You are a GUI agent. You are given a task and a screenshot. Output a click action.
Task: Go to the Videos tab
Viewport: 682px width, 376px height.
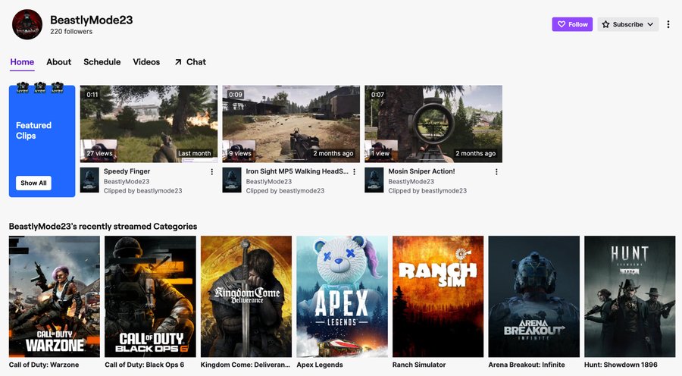[x=146, y=62]
